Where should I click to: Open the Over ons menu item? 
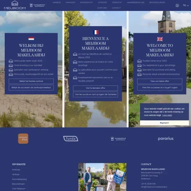tap(102, 8)
